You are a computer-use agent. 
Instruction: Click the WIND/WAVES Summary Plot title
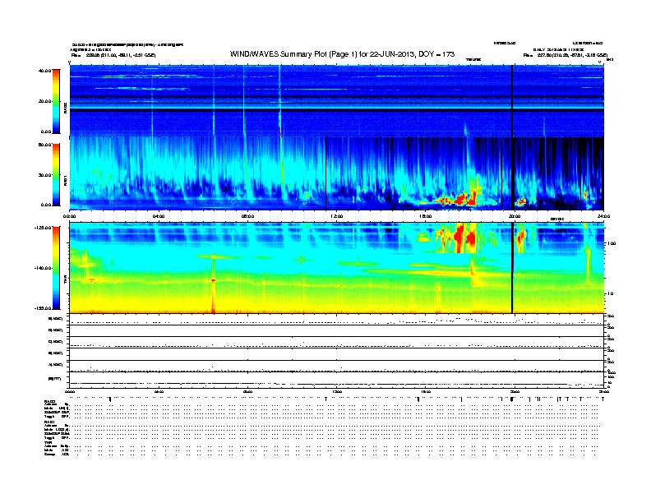(x=342, y=54)
